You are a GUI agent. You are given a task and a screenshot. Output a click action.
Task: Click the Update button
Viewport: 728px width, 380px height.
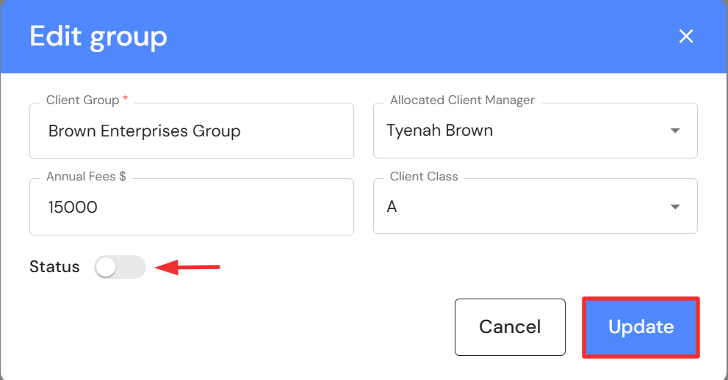[x=641, y=327]
